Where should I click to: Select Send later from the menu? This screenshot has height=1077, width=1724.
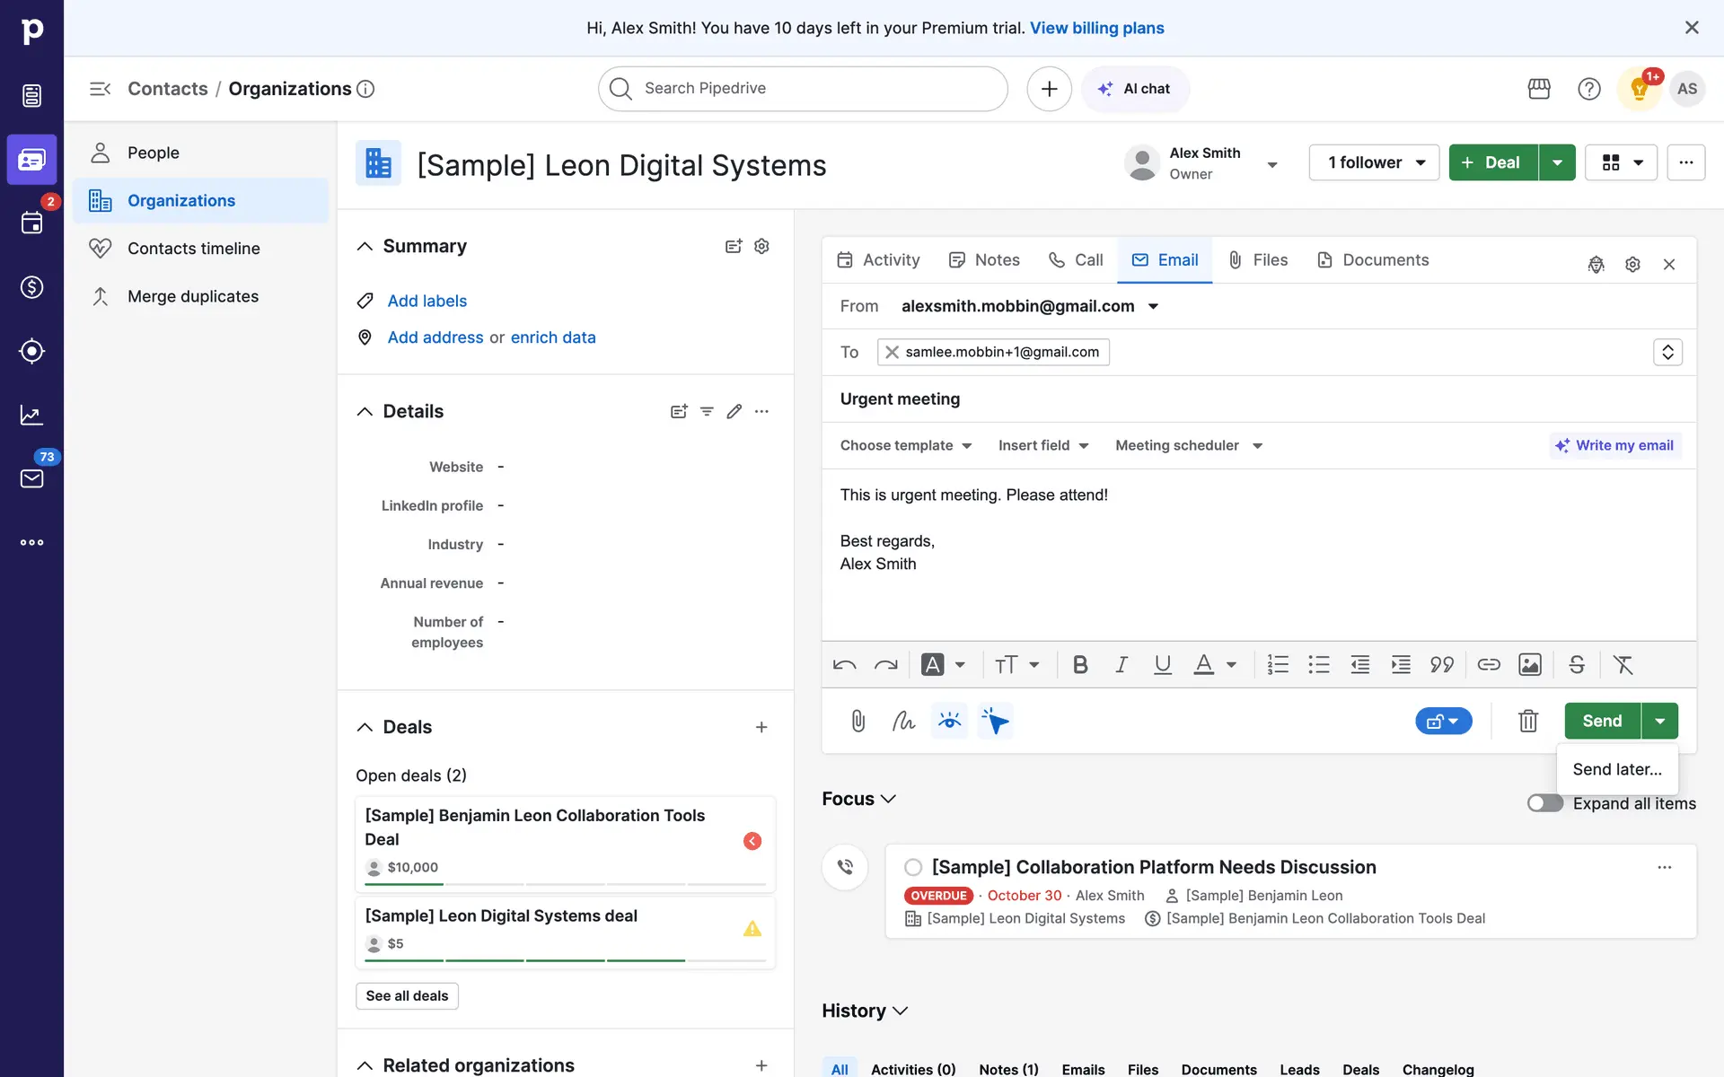[x=1616, y=769]
